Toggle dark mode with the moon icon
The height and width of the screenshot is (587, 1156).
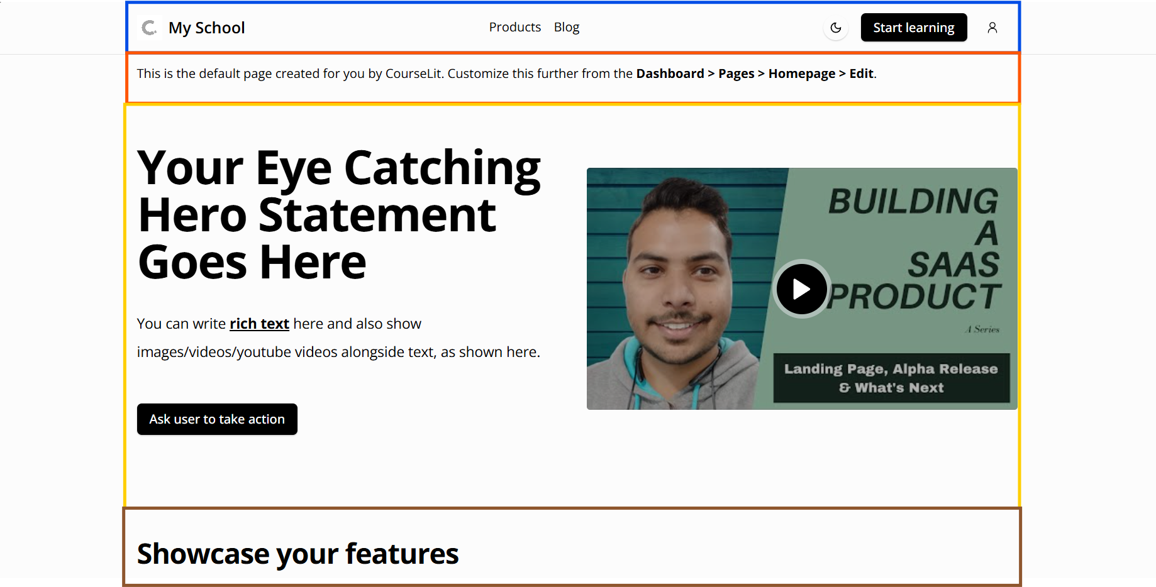835,28
